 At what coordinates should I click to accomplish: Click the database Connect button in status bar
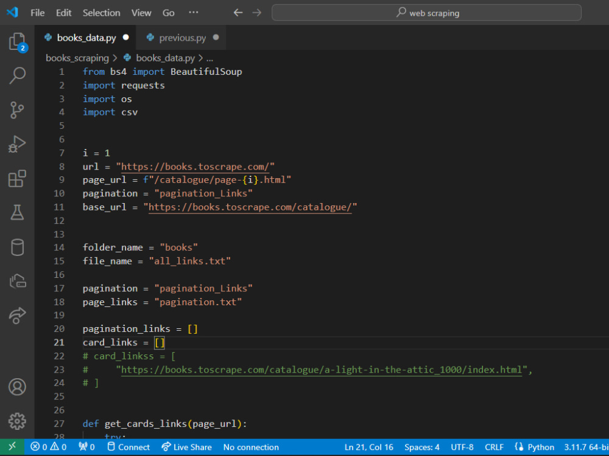(128, 447)
